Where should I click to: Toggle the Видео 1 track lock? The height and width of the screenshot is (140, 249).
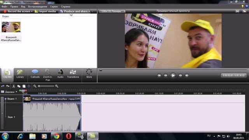[5, 99]
